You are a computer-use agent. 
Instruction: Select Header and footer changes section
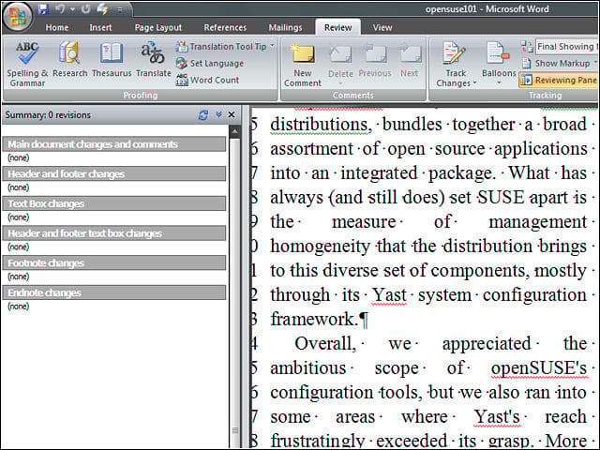(114, 173)
